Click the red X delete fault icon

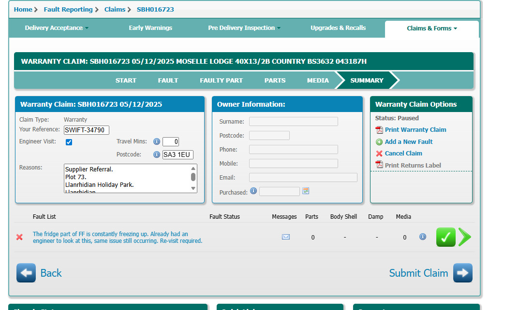point(19,237)
